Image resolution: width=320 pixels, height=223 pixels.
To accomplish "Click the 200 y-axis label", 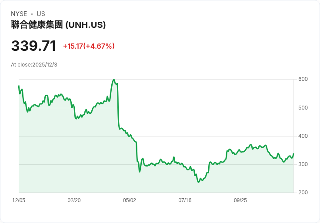I will [303, 193].
